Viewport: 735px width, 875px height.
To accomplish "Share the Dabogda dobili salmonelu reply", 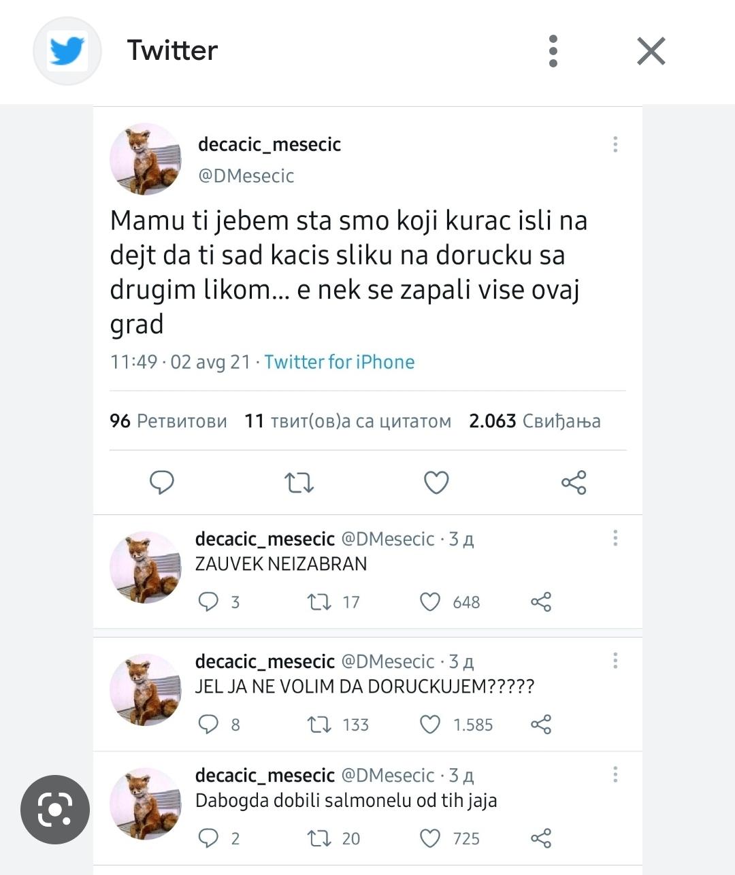I will click(x=541, y=838).
